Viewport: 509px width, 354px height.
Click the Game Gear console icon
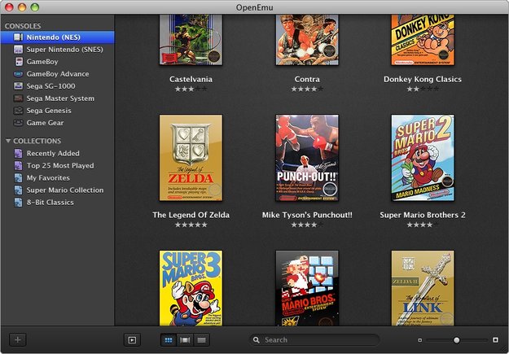pyautogui.click(x=18, y=123)
